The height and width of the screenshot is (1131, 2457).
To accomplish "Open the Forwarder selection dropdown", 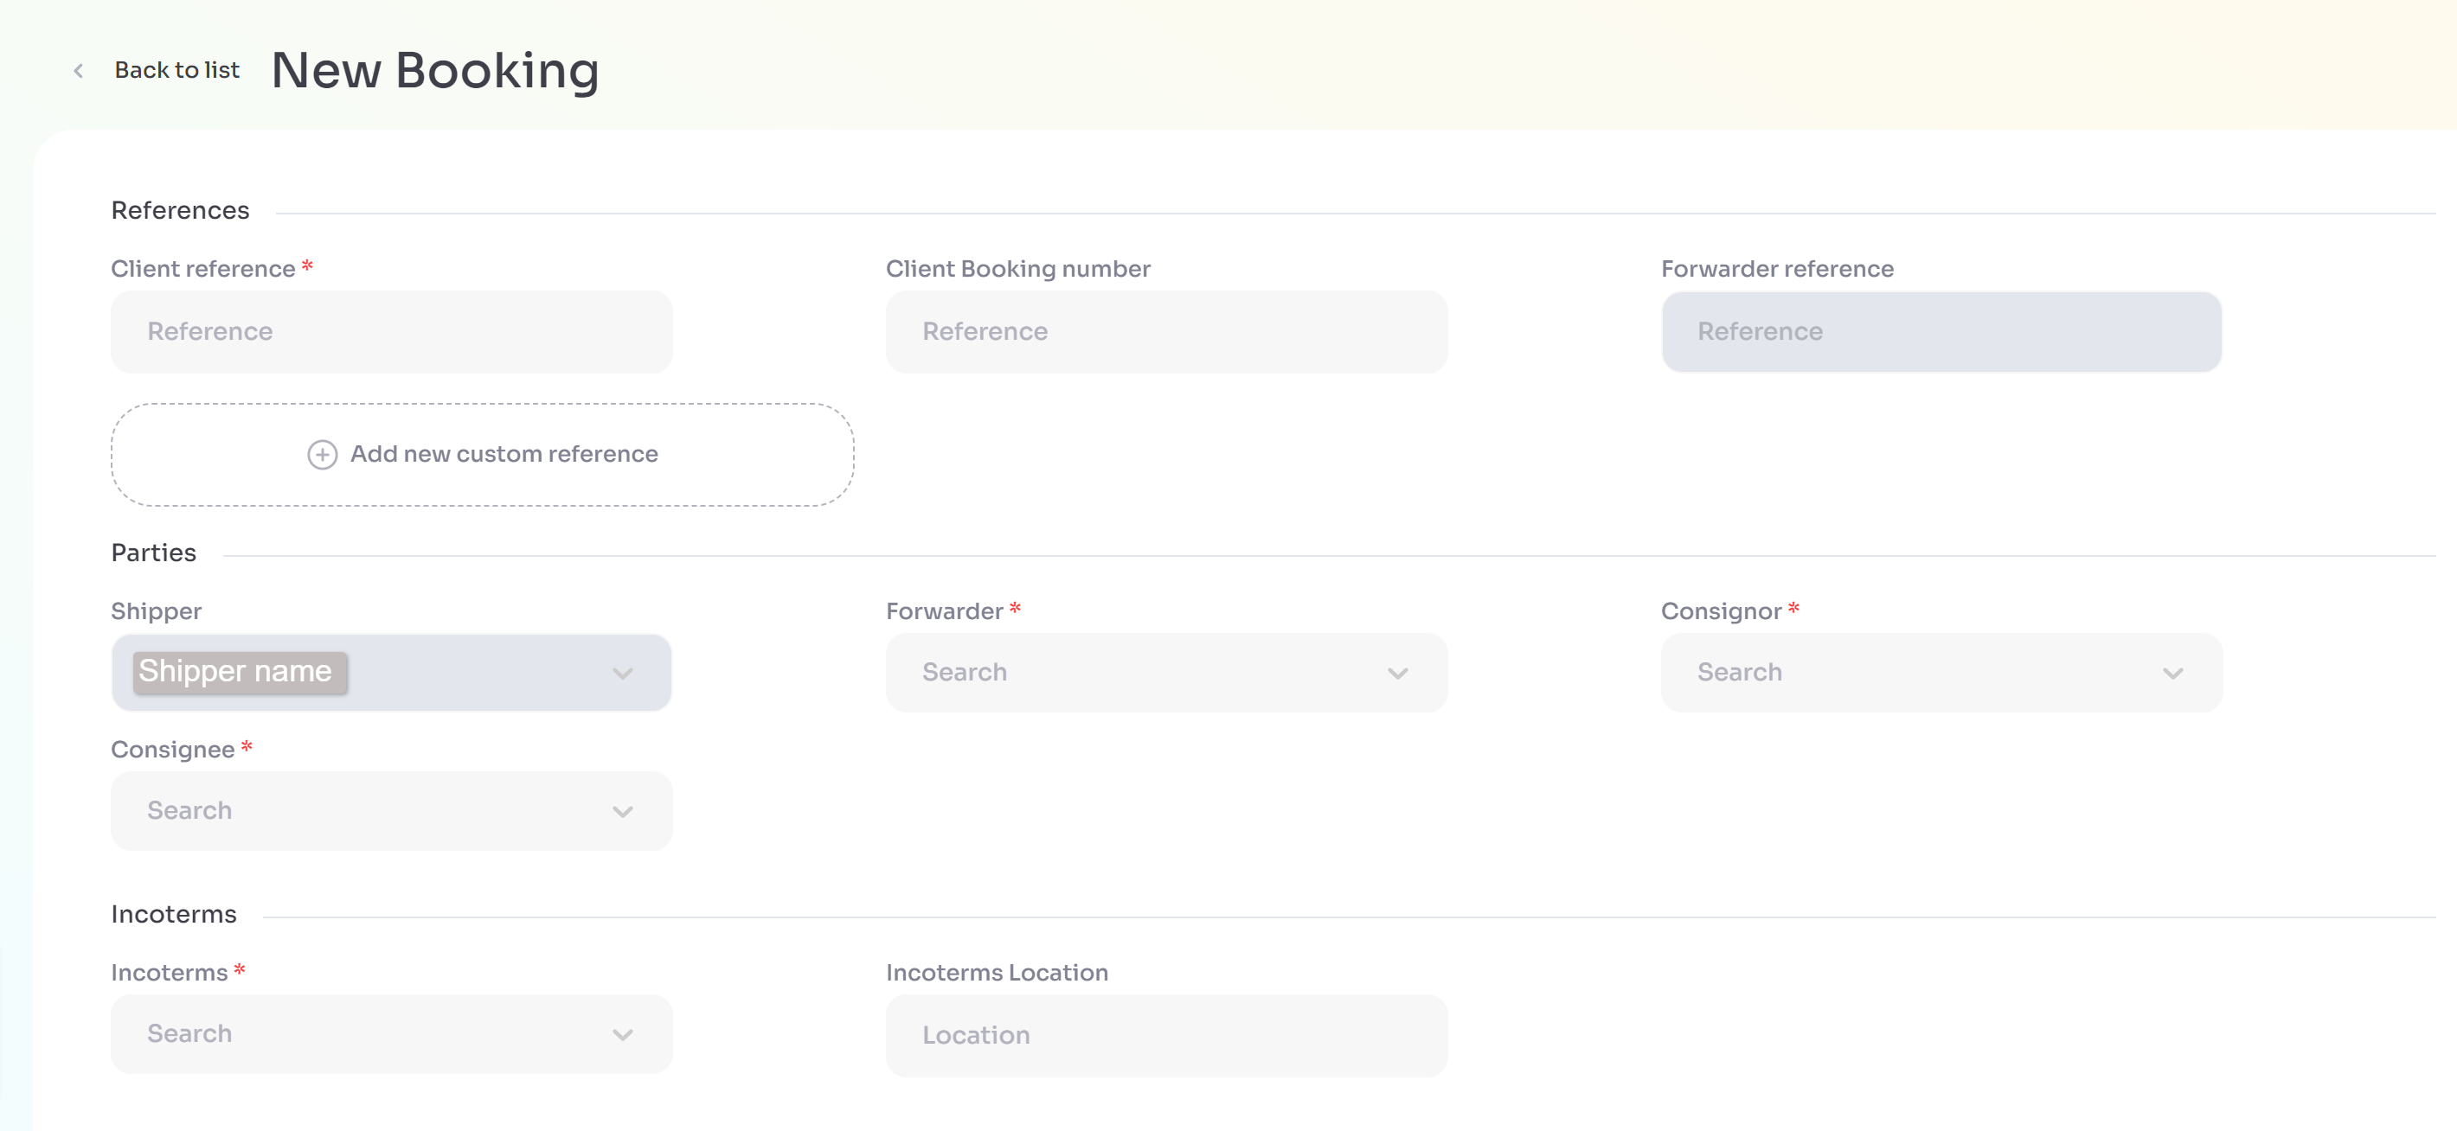I will (1165, 674).
